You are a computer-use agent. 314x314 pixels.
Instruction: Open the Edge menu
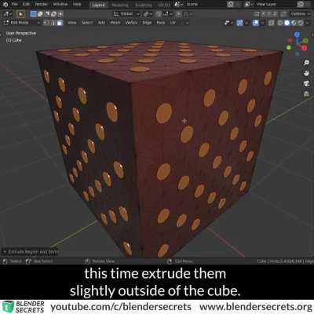click(x=147, y=23)
